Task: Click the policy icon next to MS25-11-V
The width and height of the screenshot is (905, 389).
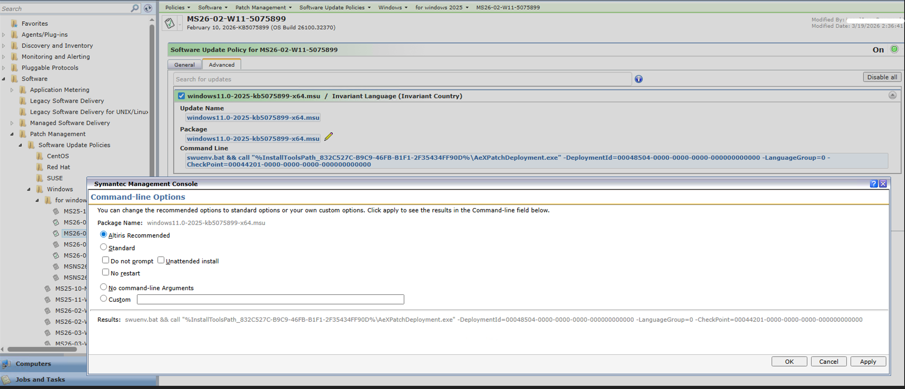Action: click(x=48, y=300)
